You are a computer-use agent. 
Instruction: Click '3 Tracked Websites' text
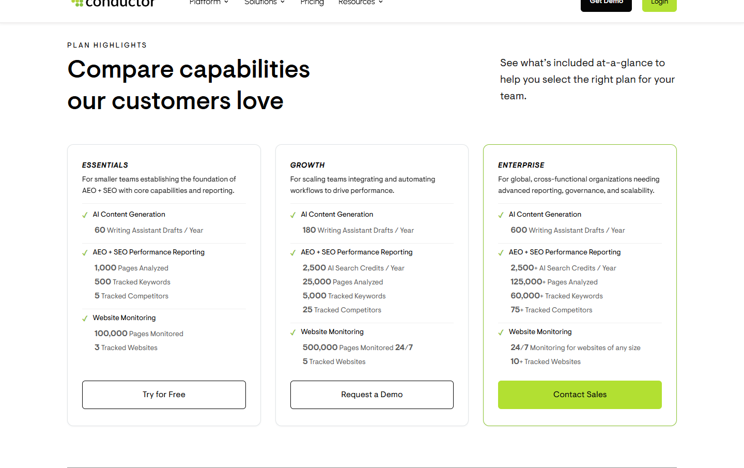(126, 348)
